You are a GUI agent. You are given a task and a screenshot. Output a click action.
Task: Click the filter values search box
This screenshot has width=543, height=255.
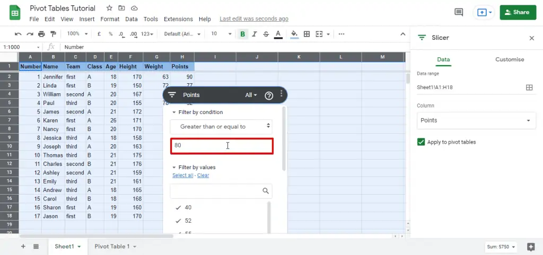click(x=221, y=191)
